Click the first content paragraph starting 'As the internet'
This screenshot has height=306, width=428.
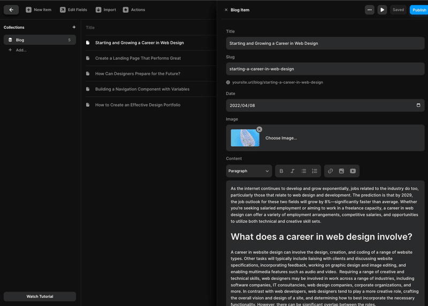point(324,205)
